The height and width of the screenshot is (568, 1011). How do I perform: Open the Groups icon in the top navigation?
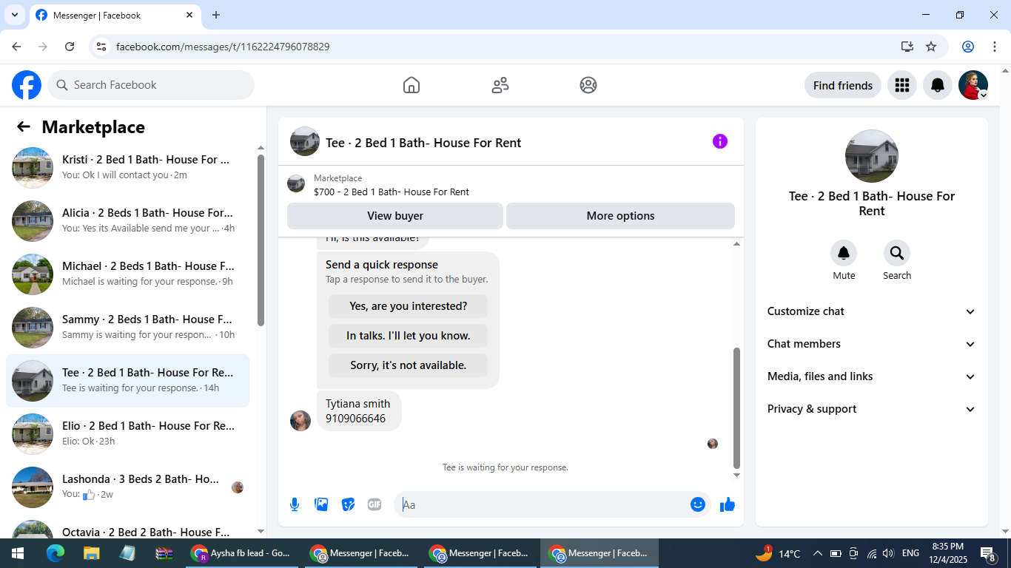588,85
